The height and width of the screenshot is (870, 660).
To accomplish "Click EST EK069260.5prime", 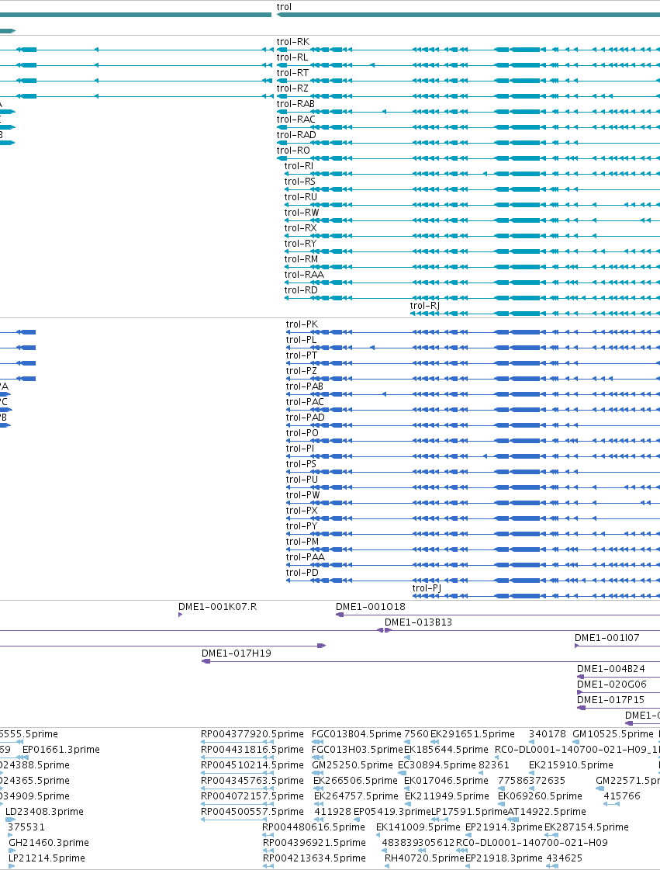I will tap(540, 797).
